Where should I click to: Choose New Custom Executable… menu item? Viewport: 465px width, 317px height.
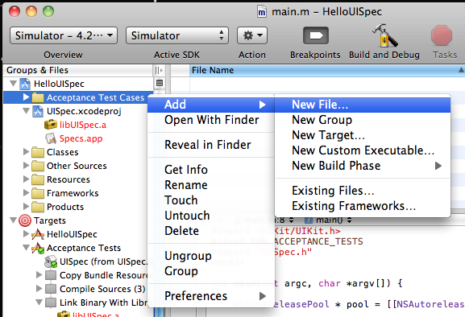(363, 150)
